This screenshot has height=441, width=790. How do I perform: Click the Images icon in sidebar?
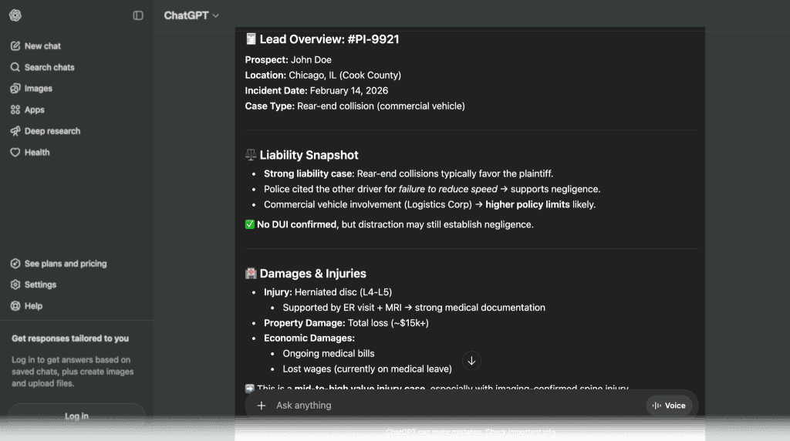tap(15, 88)
